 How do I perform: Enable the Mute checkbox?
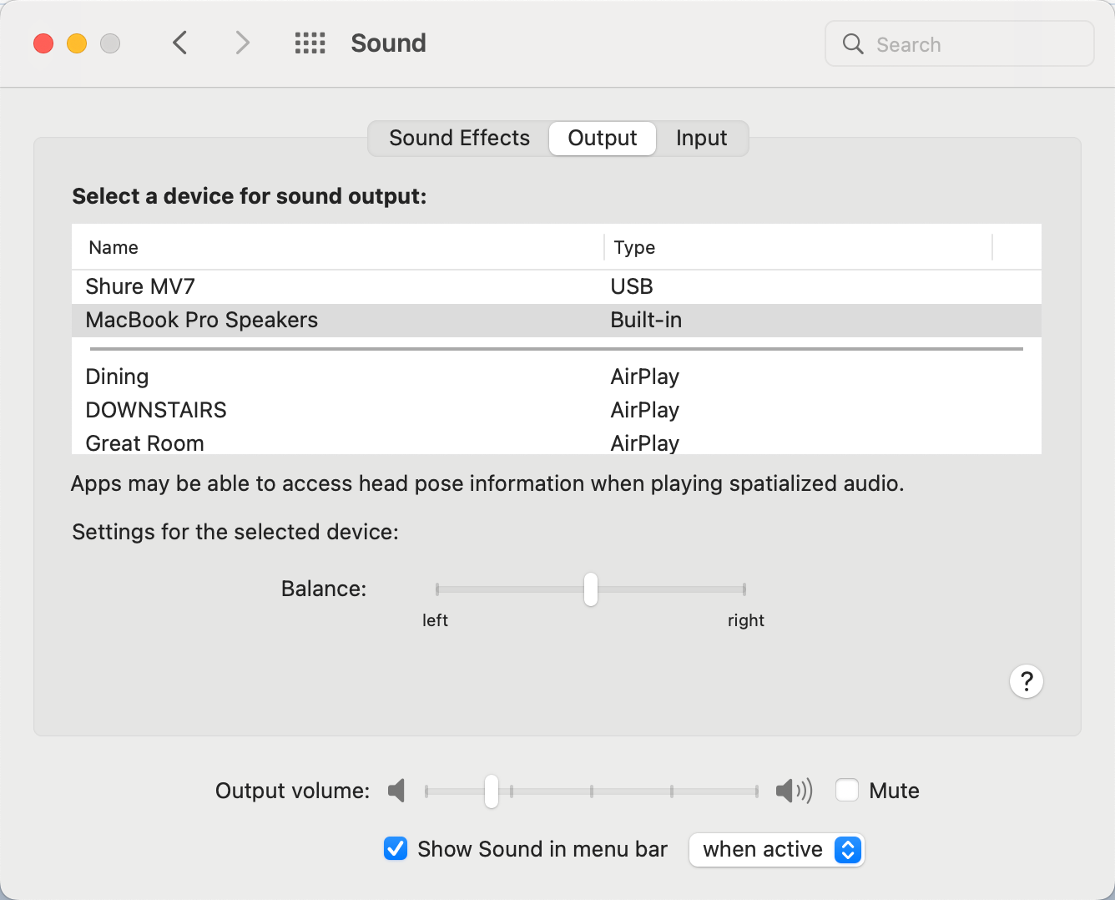(847, 790)
